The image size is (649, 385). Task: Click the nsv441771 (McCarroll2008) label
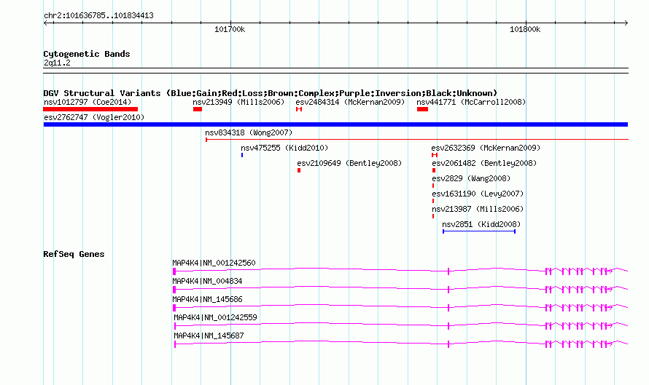471,102
